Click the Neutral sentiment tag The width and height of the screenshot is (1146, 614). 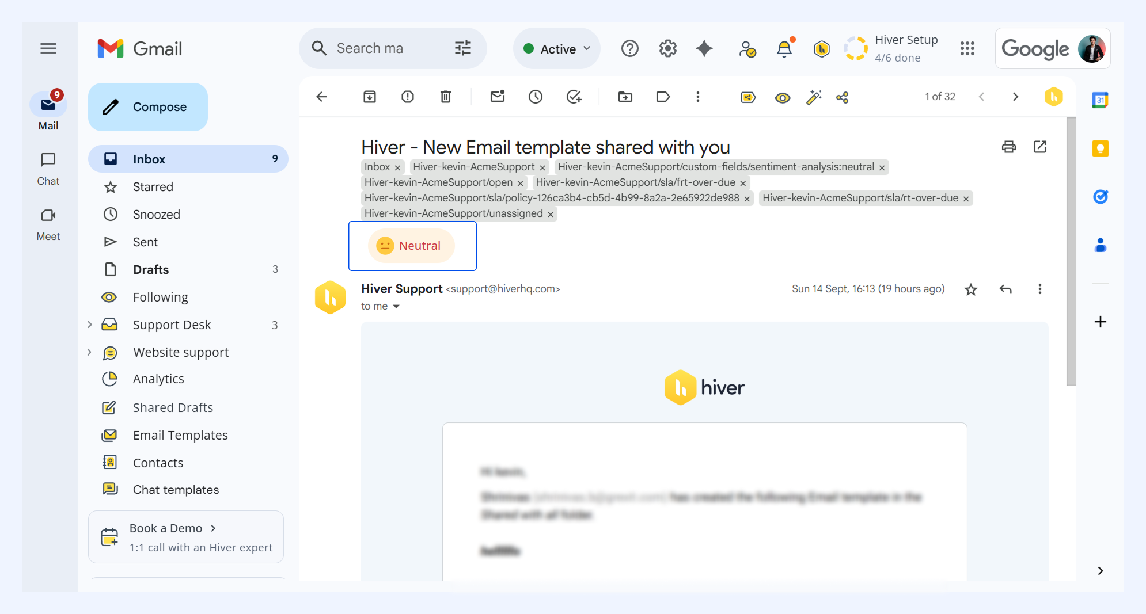point(411,246)
